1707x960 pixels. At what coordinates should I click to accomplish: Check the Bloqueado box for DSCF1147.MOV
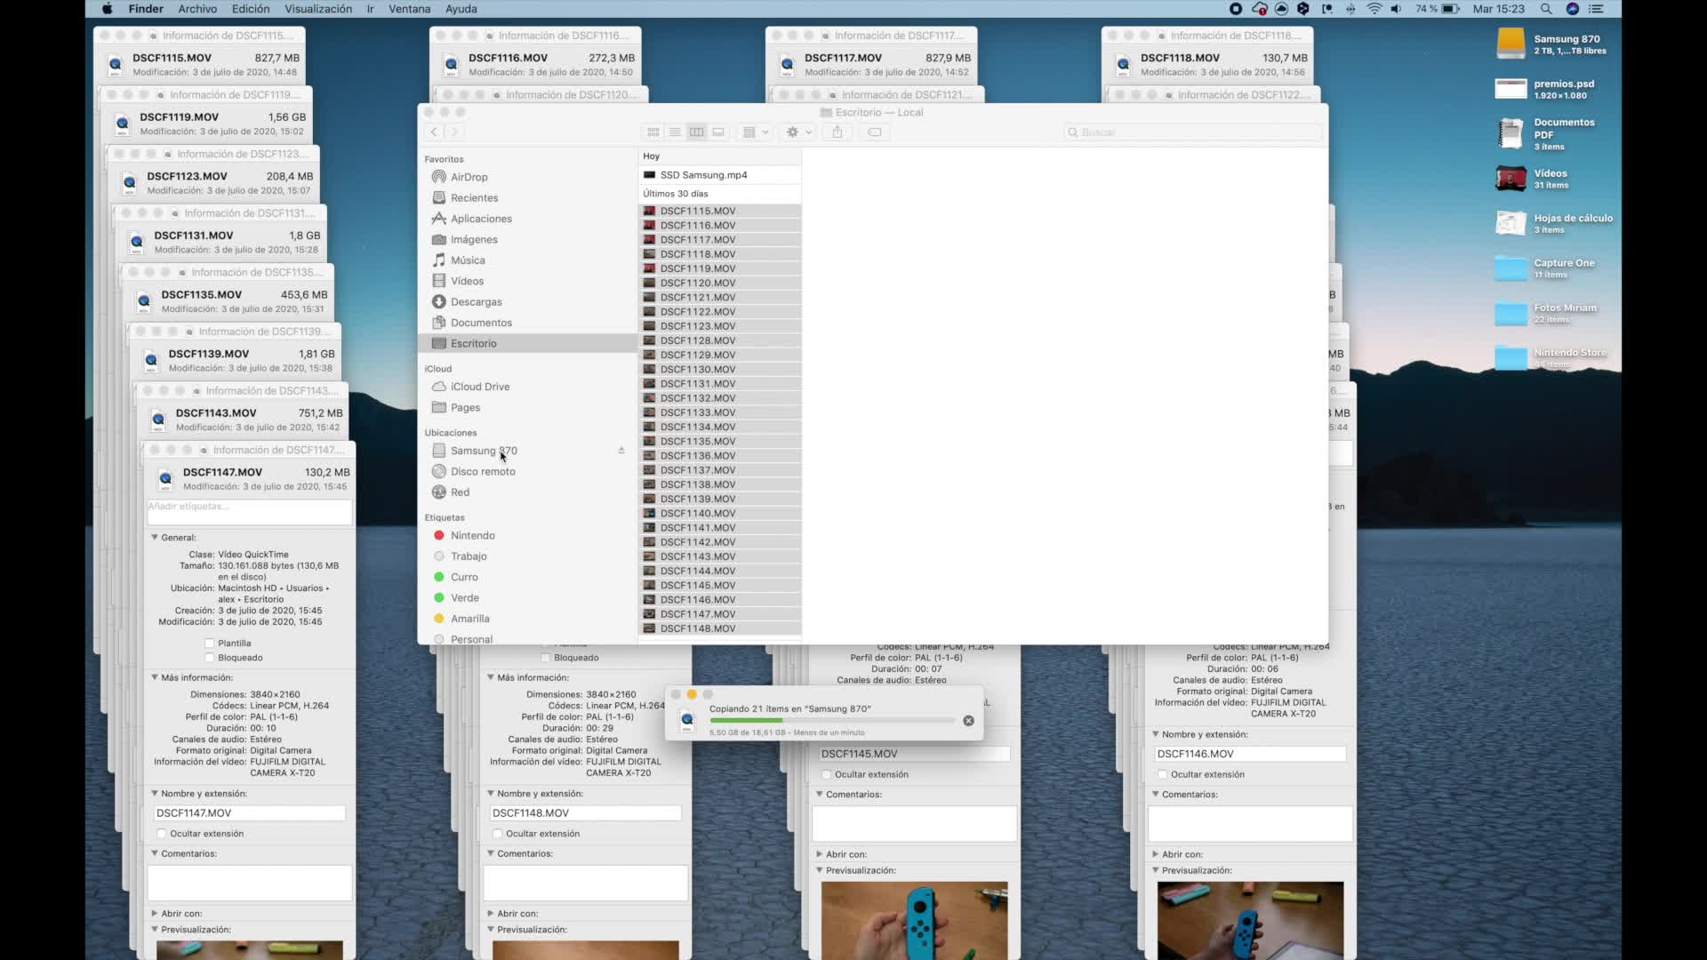(x=210, y=658)
